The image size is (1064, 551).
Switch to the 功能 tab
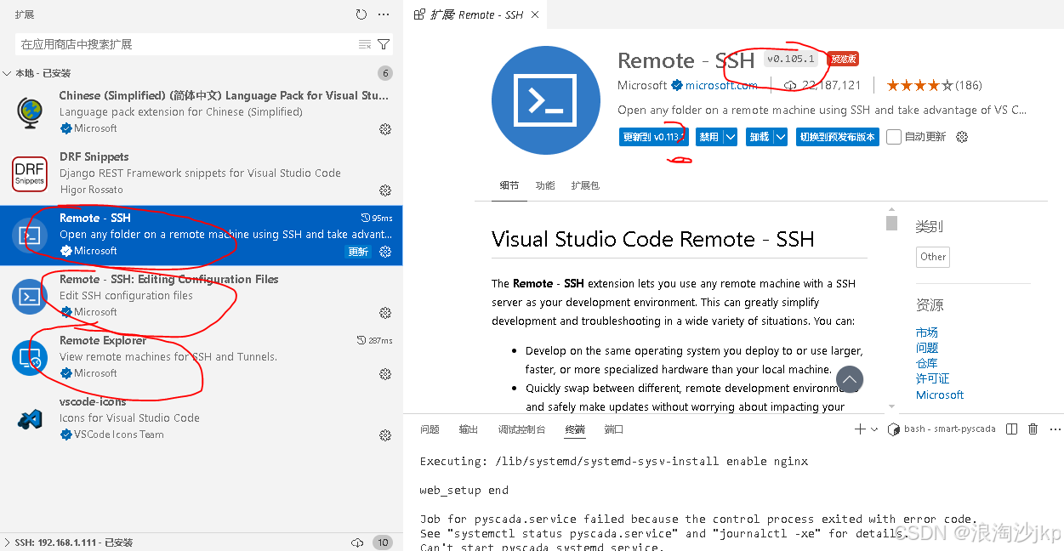tap(545, 185)
